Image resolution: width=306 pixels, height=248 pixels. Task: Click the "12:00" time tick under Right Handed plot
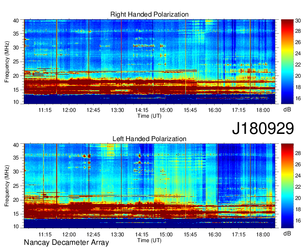tap(69, 110)
